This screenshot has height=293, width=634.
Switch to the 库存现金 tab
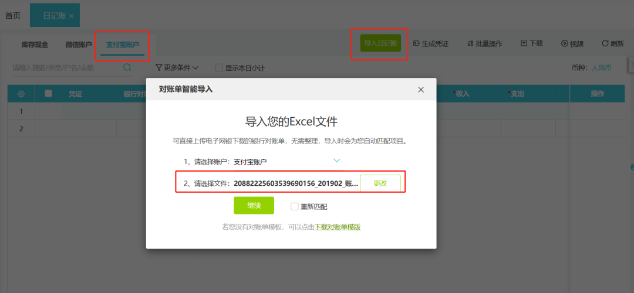[x=35, y=45]
